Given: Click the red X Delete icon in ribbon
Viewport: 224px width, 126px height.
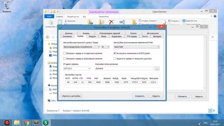Looking at the screenshot, I should (111, 22).
